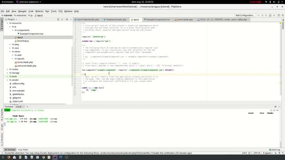Open the File menu

2,11
